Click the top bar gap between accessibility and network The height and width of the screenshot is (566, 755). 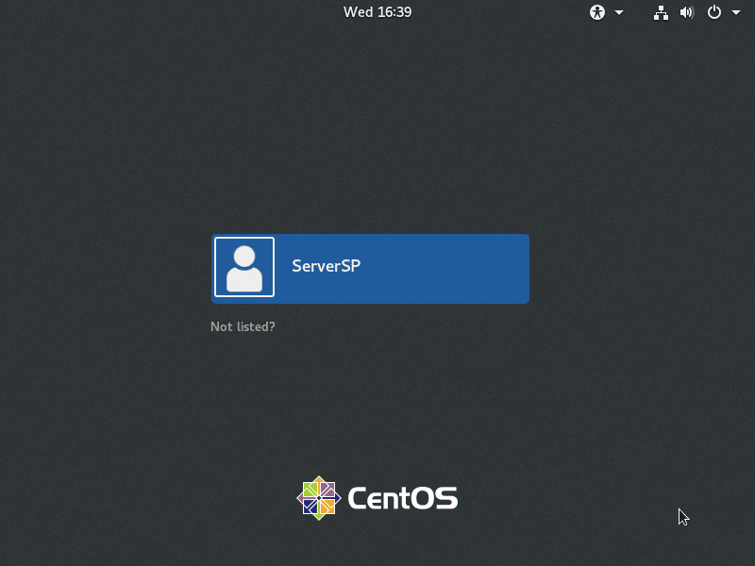click(639, 12)
